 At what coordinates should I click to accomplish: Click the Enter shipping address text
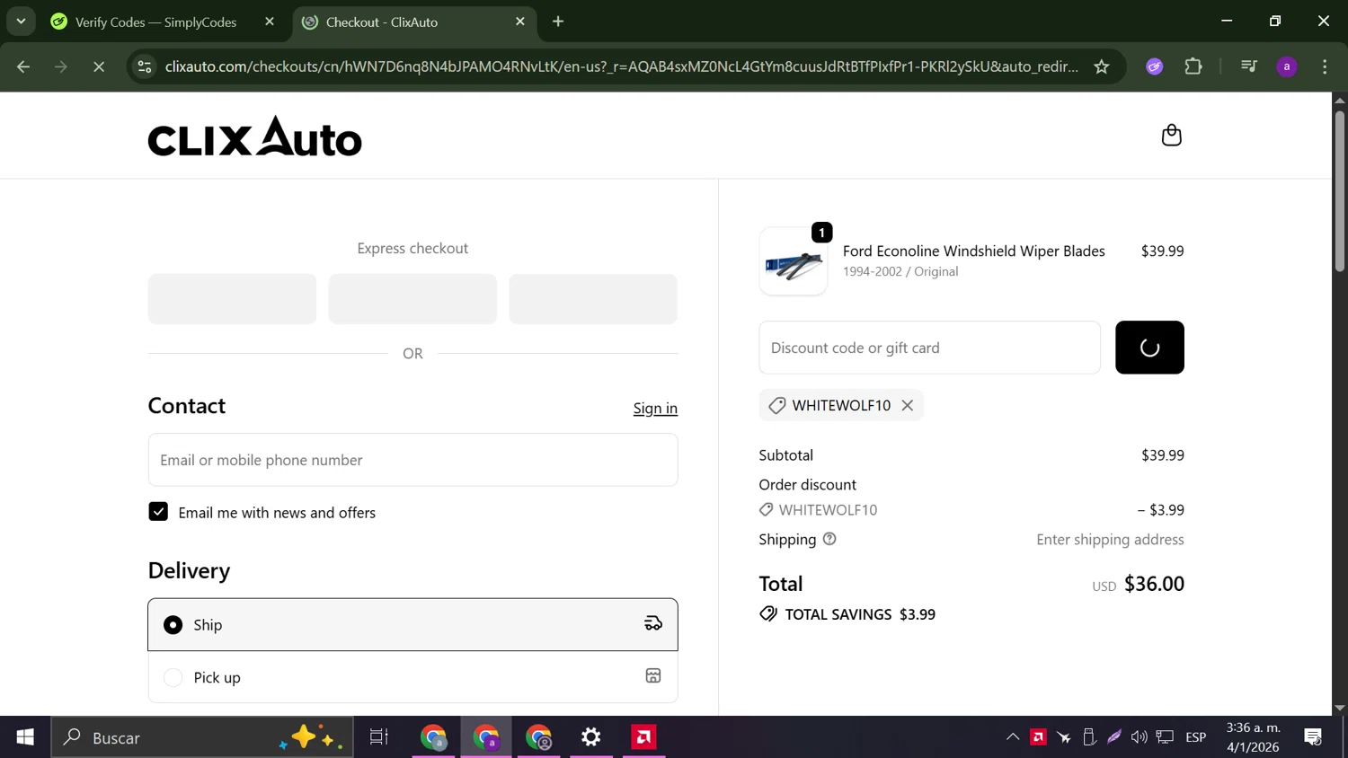click(1110, 540)
